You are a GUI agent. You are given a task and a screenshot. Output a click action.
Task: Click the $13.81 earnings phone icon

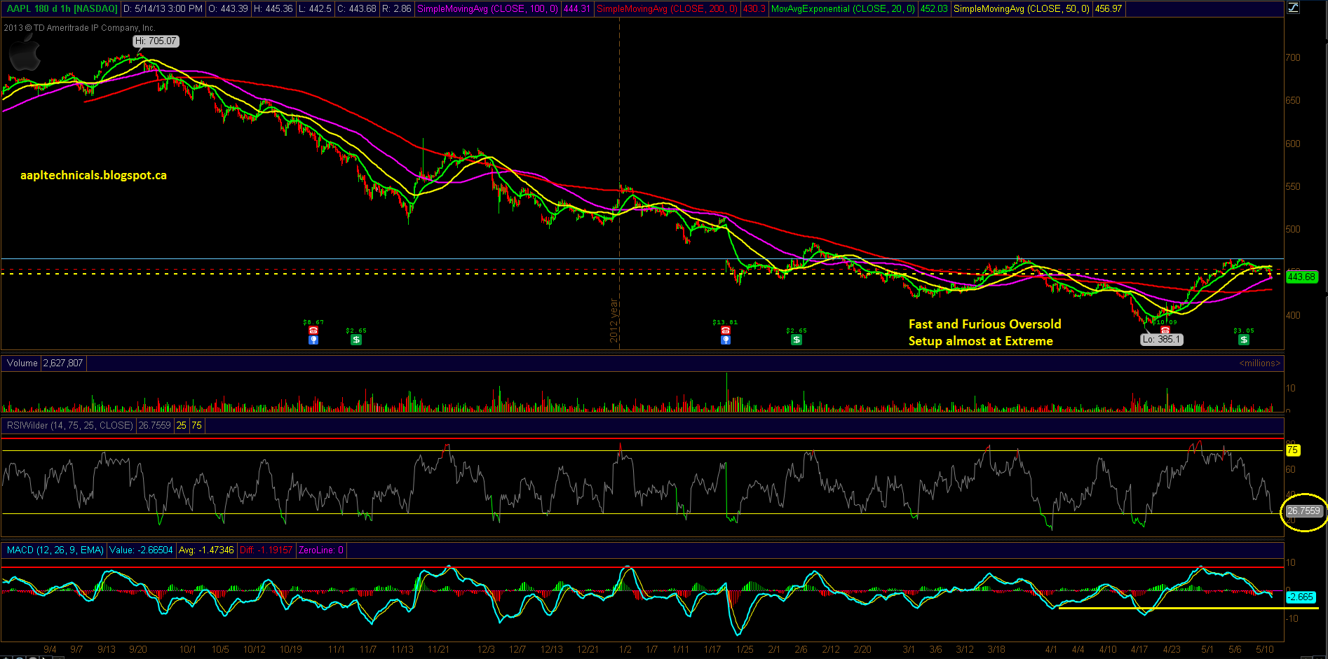pyautogui.click(x=726, y=331)
